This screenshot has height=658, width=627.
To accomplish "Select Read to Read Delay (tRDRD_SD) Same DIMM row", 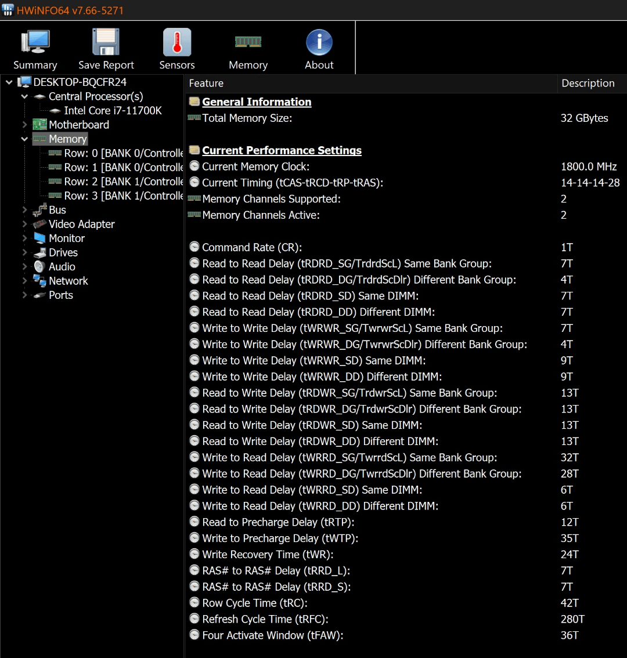I will pyautogui.click(x=406, y=296).
